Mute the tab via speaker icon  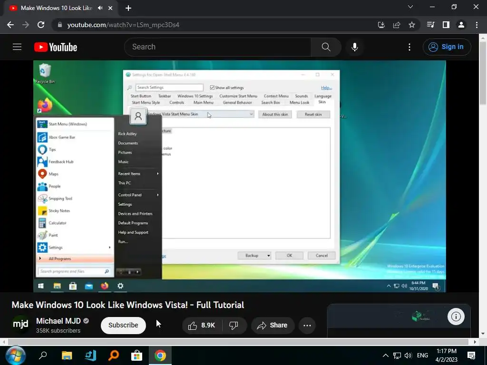click(x=100, y=8)
